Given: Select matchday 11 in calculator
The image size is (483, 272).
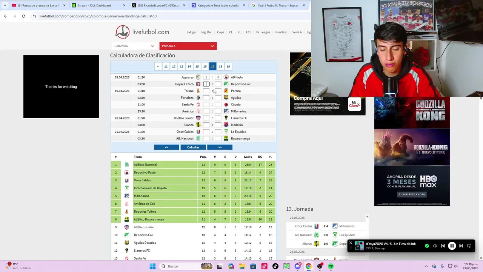Looking at the screenshot, I should click(166, 66).
